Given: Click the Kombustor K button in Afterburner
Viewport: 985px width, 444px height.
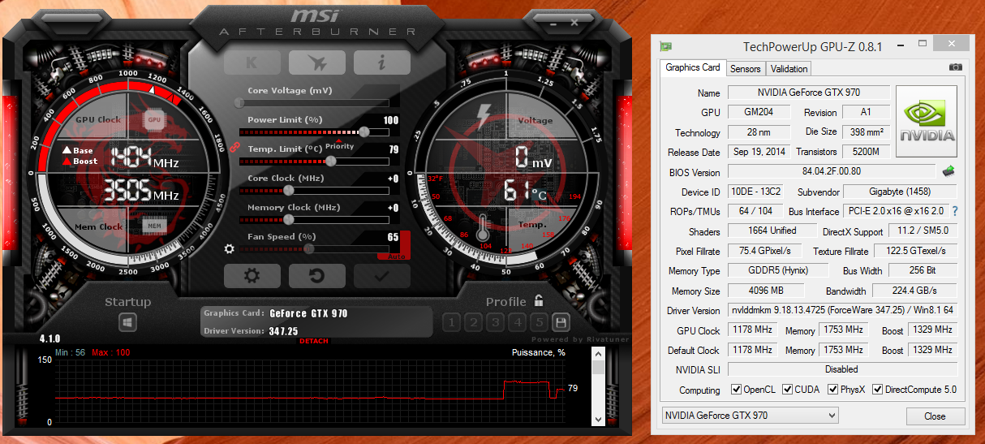Looking at the screenshot, I should 252,62.
